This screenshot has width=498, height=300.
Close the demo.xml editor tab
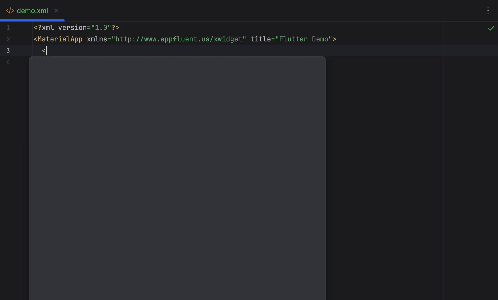coord(56,11)
